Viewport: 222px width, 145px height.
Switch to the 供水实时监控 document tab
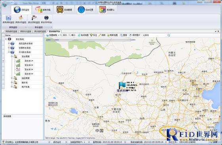(x=40, y=32)
